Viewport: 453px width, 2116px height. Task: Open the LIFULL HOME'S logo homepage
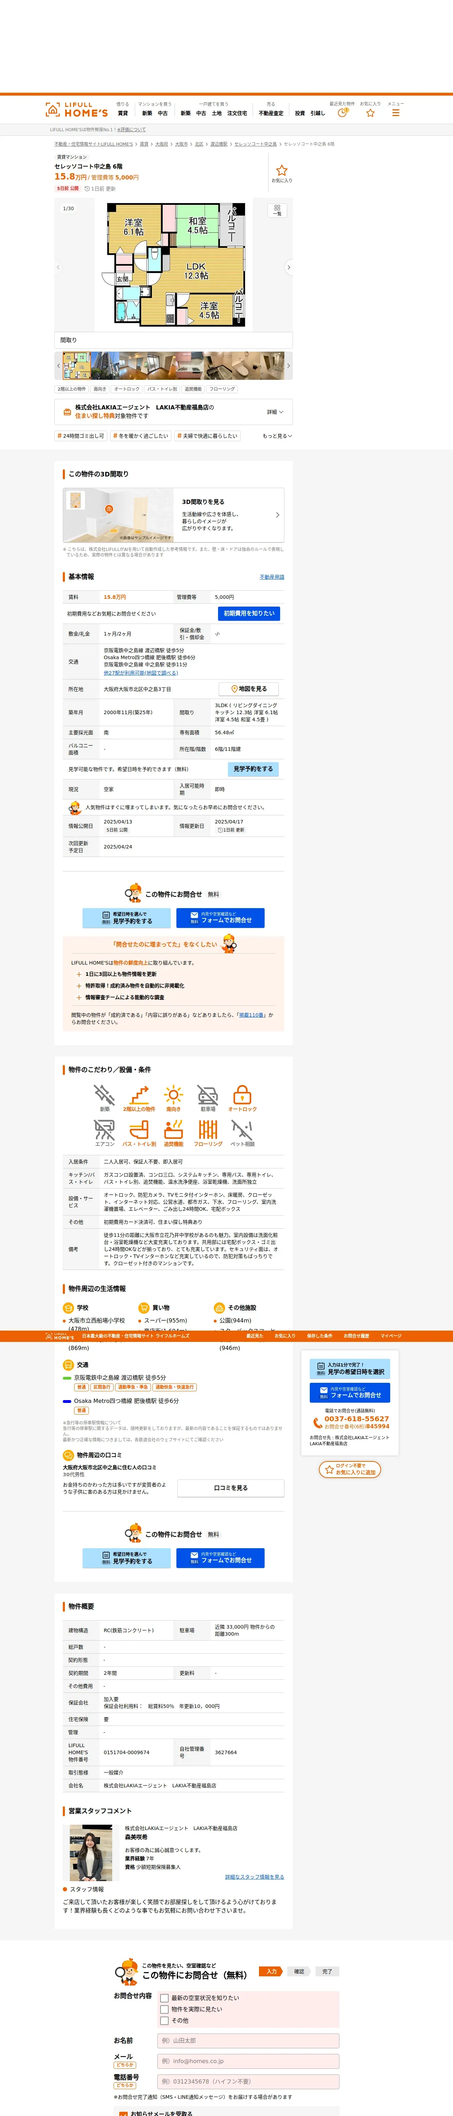pos(77,109)
